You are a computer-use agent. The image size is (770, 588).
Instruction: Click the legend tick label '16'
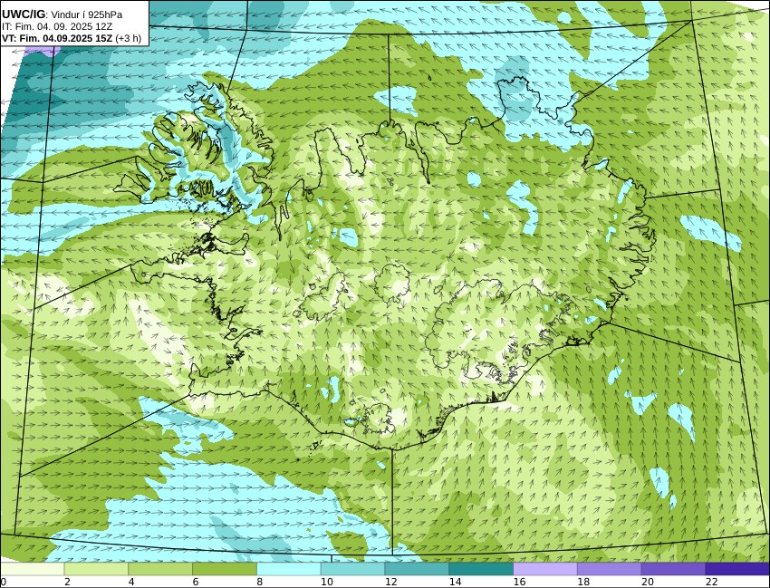click(519, 582)
